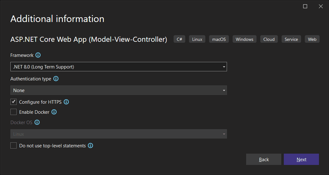Open the Authentication type None dropdown
329x175 pixels.
click(119, 90)
